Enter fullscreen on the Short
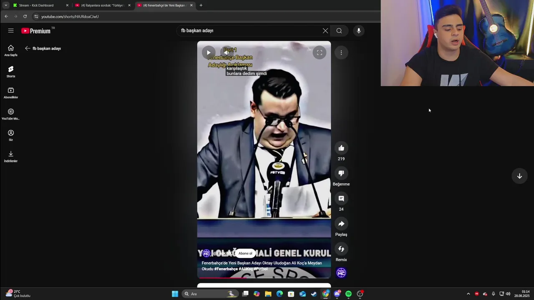The width and height of the screenshot is (534, 300). pyautogui.click(x=319, y=52)
